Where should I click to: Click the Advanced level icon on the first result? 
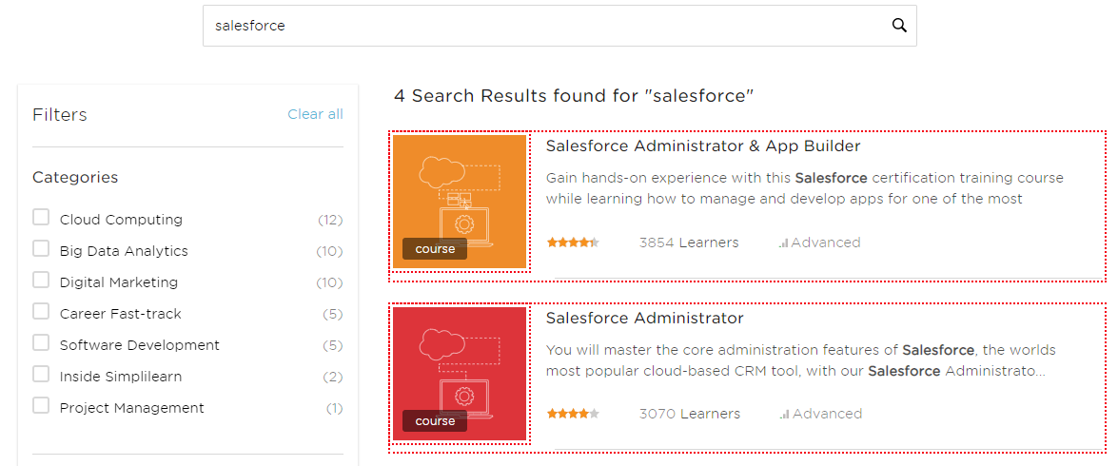[784, 243]
